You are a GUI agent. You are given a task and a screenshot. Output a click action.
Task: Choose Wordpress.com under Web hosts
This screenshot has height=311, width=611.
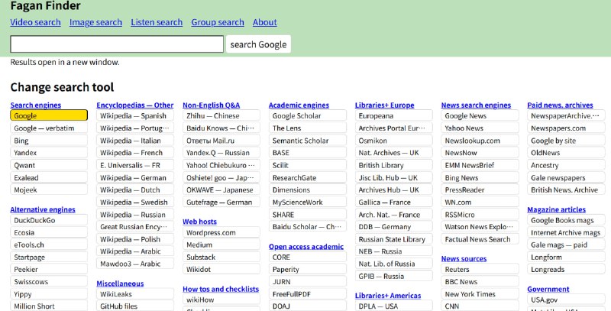click(x=221, y=232)
